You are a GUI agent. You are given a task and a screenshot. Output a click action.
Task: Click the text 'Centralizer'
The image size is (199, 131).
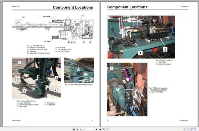pos(51,105)
